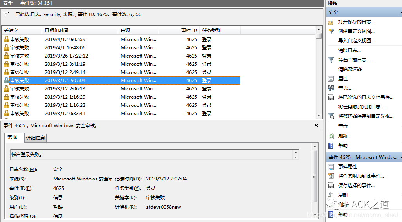Click the lock icon on the 2019/3/12 2:06:13 row
Viewport: 402px width, 222px height.
6,89
